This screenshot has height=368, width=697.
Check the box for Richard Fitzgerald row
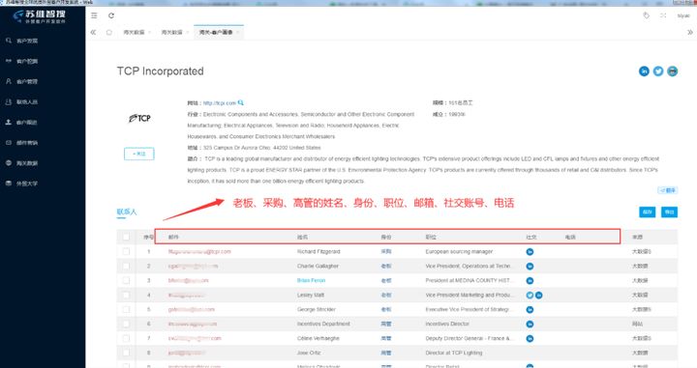pos(126,251)
